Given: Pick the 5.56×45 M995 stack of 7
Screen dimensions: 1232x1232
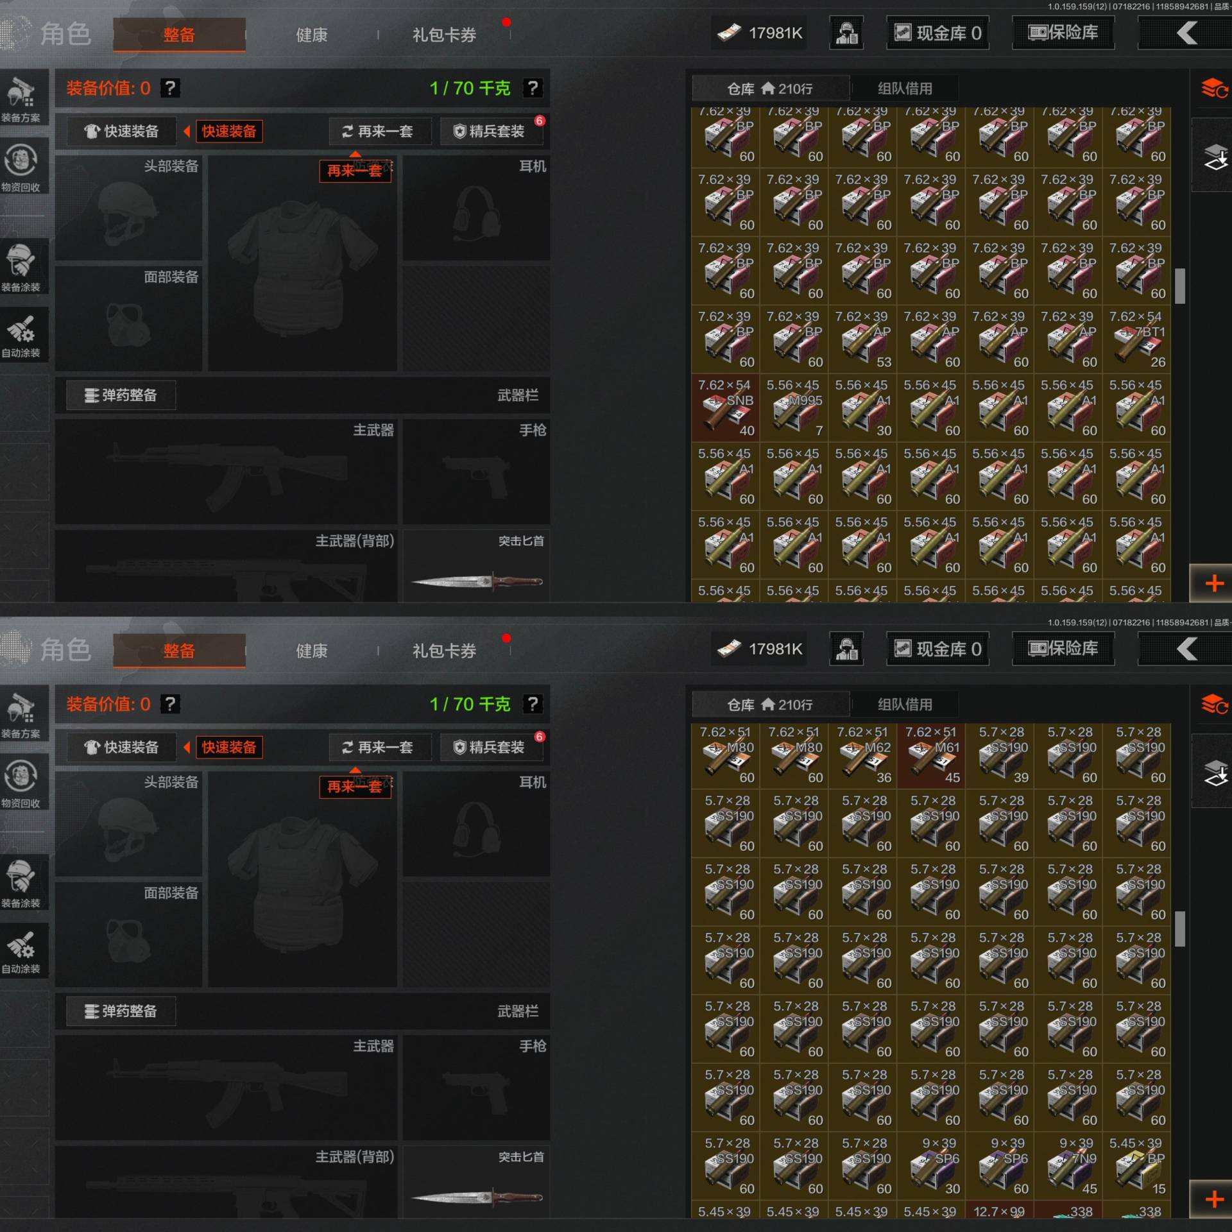Looking at the screenshot, I should [x=794, y=407].
